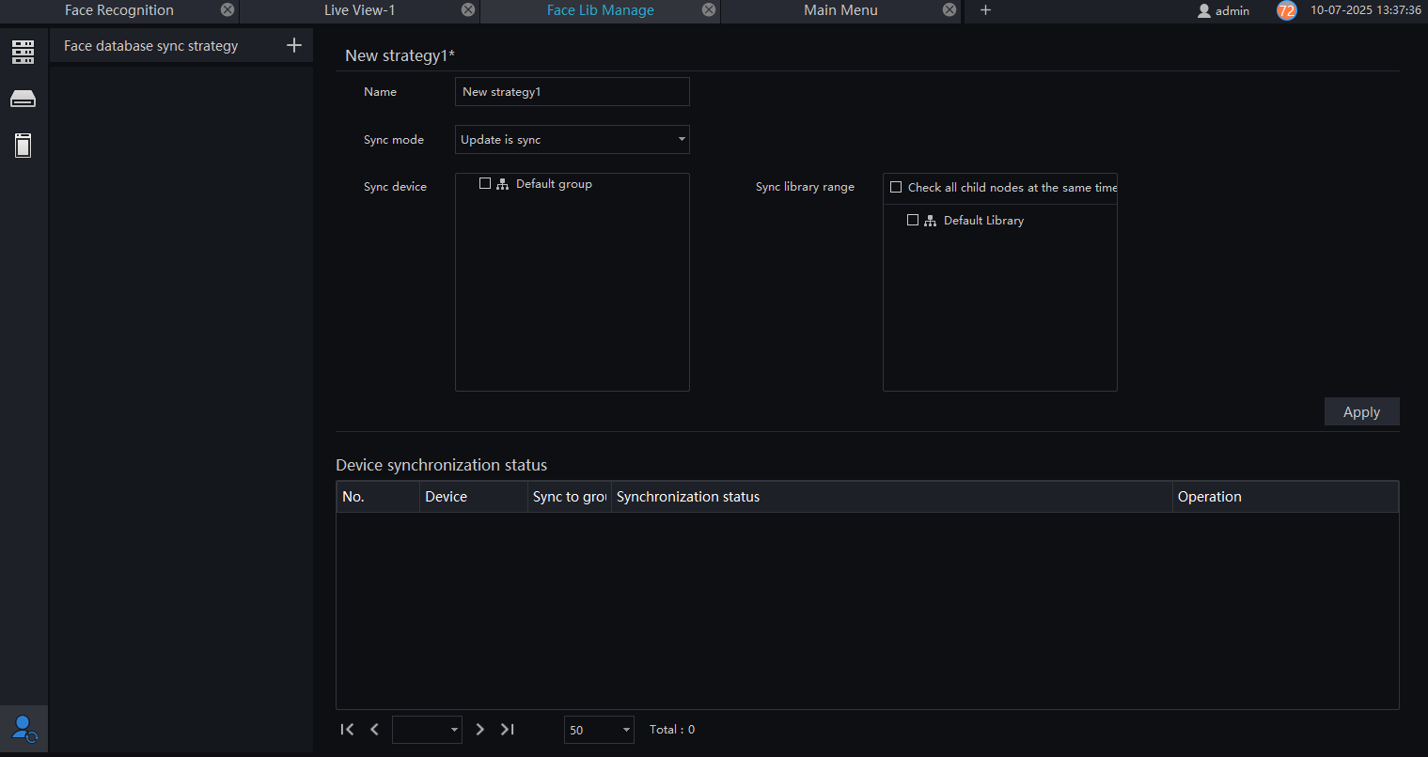
Task: Click the date and time display
Action: [1366, 10]
